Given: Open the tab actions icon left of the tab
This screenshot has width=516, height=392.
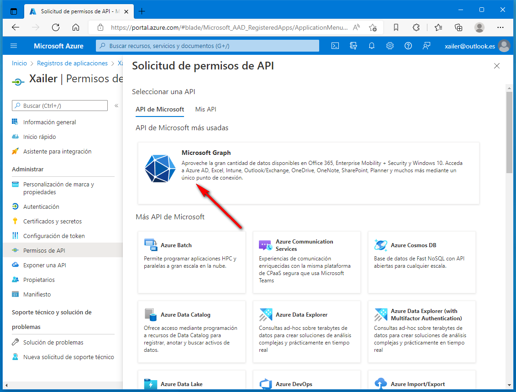Looking at the screenshot, I should point(14,11).
